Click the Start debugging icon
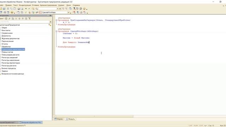 click(12, 12)
